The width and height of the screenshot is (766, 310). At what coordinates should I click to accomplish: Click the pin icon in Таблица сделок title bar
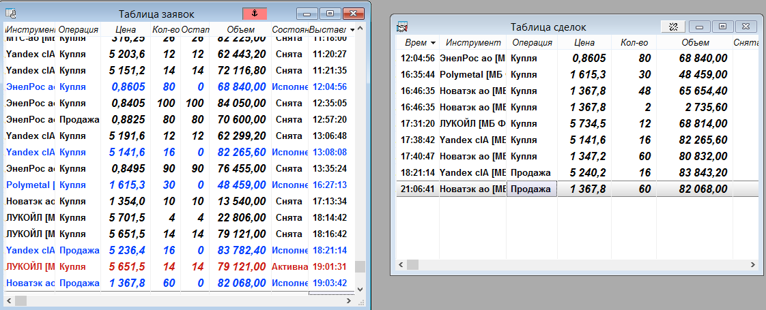tap(673, 27)
